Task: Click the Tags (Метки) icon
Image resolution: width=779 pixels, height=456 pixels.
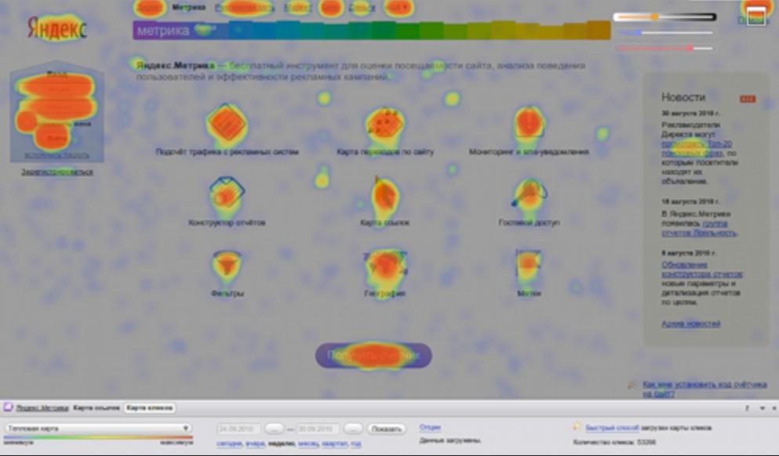Action: coord(529,264)
